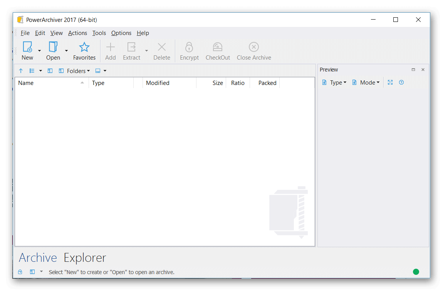This screenshot has height=291, width=443.
Task: Open the Favorites star icon
Action: (84, 47)
